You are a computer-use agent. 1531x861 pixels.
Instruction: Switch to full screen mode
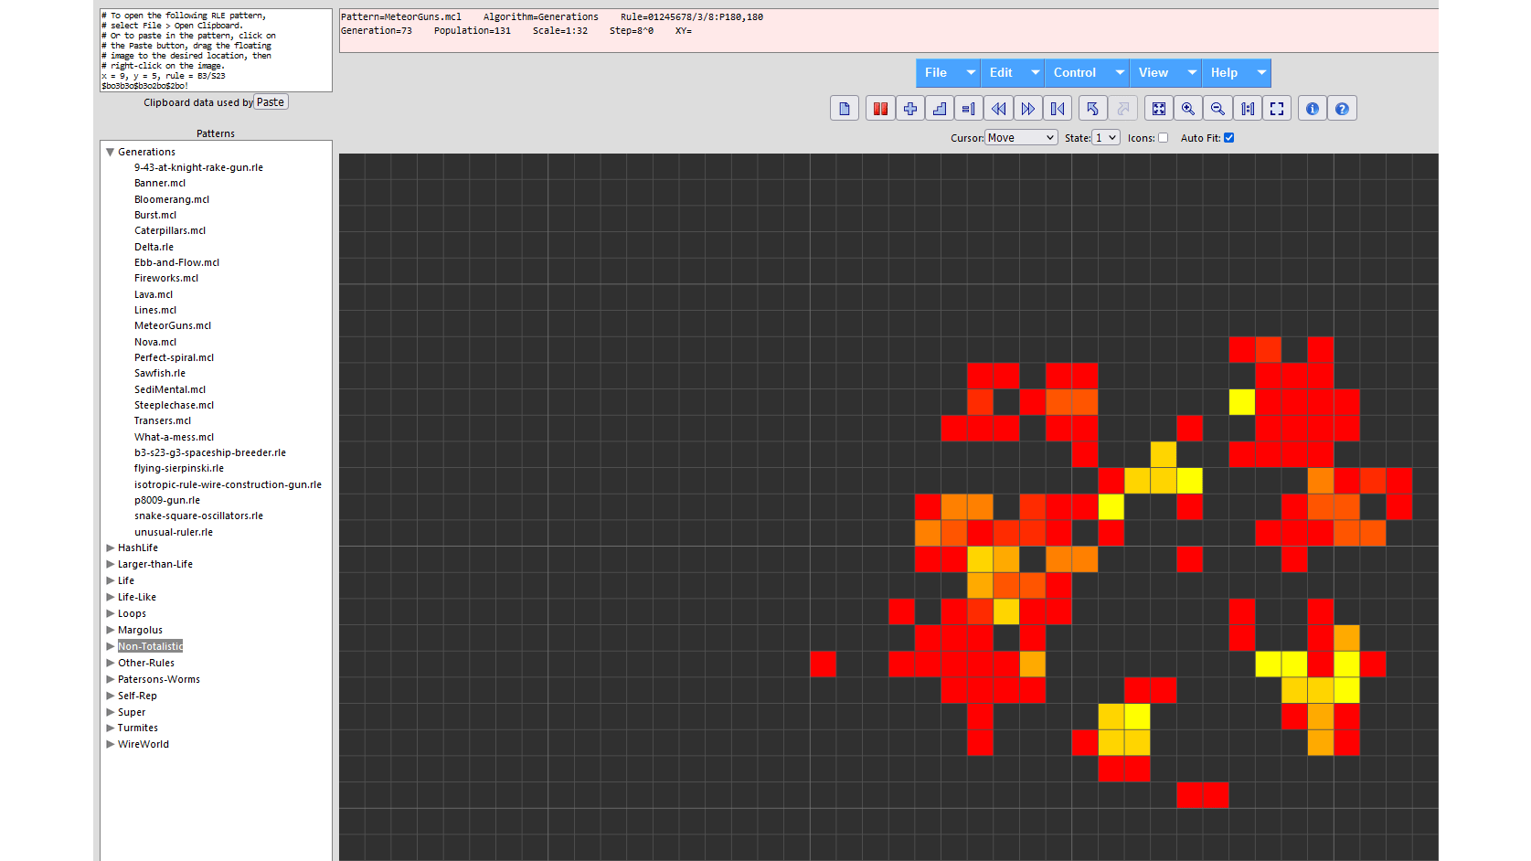pos(1277,109)
